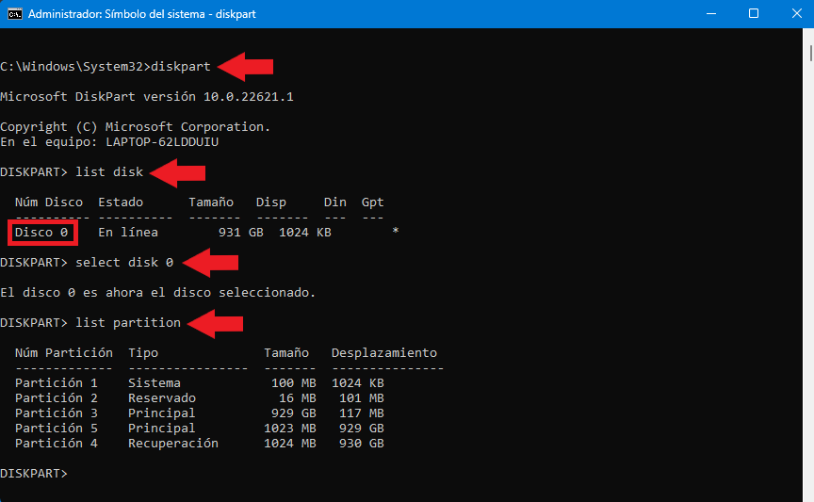Click the 'Partición 1' row label
The image size is (814, 502).
[x=57, y=382]
